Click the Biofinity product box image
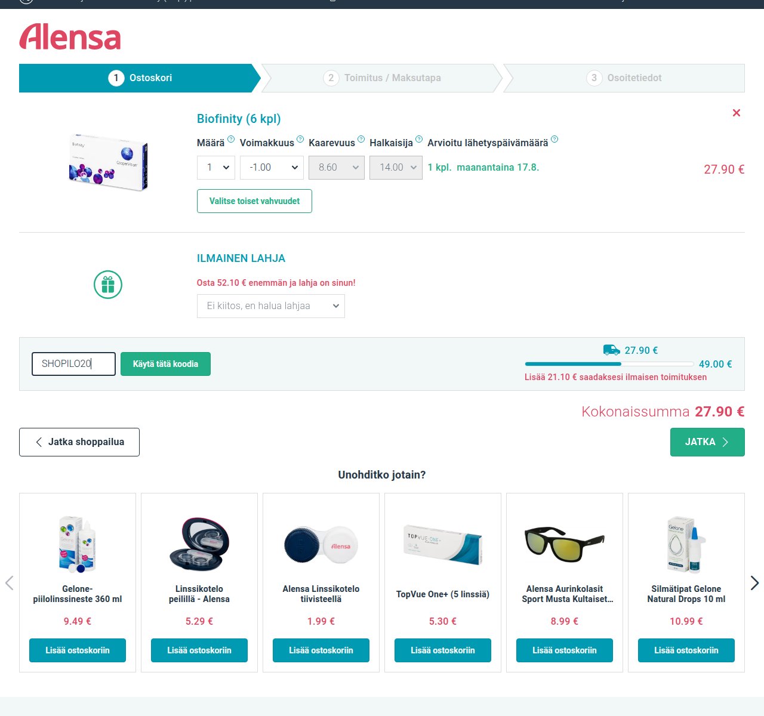 [108, 162]
